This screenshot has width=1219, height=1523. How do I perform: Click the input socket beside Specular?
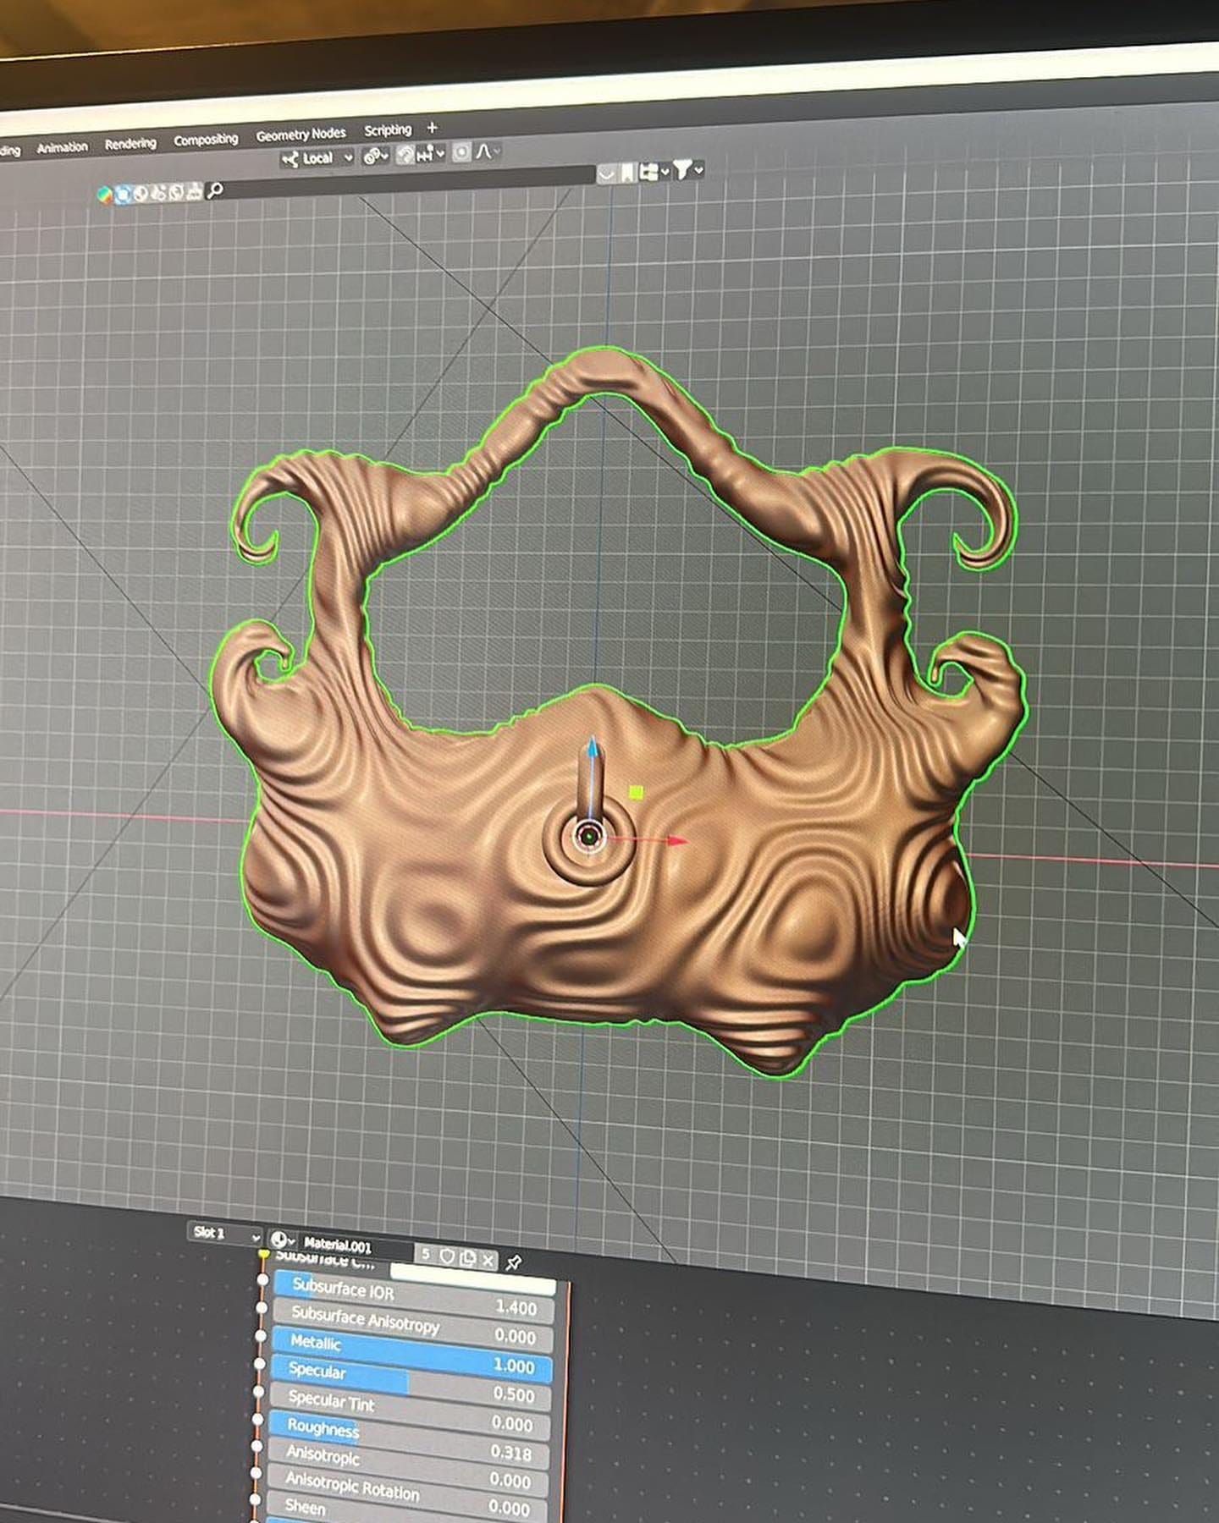(260, 1365)
